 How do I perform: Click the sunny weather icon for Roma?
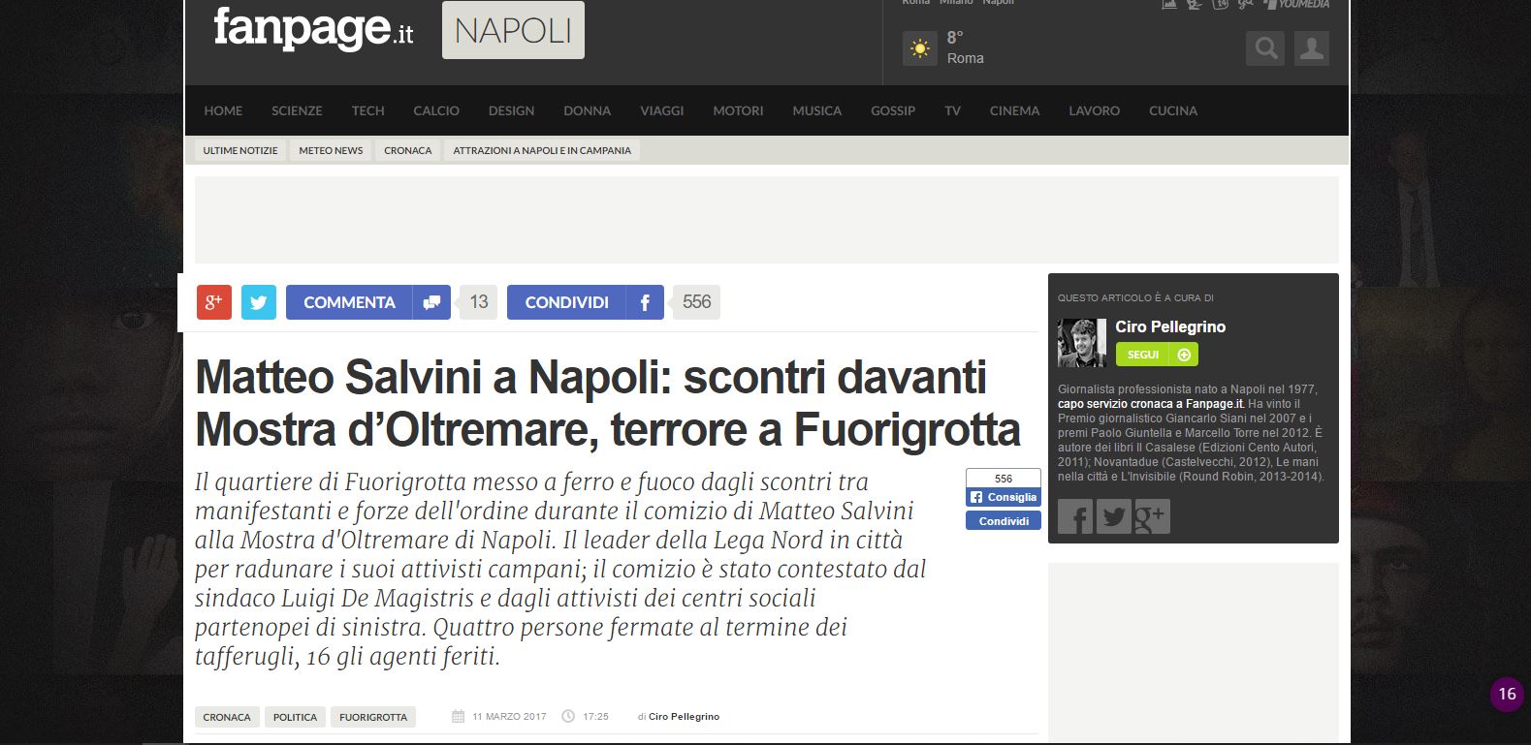[919, 48]
